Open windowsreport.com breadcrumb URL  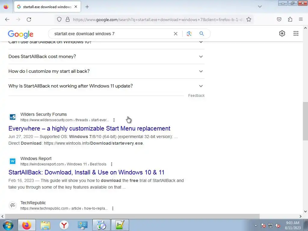(63, 164)
